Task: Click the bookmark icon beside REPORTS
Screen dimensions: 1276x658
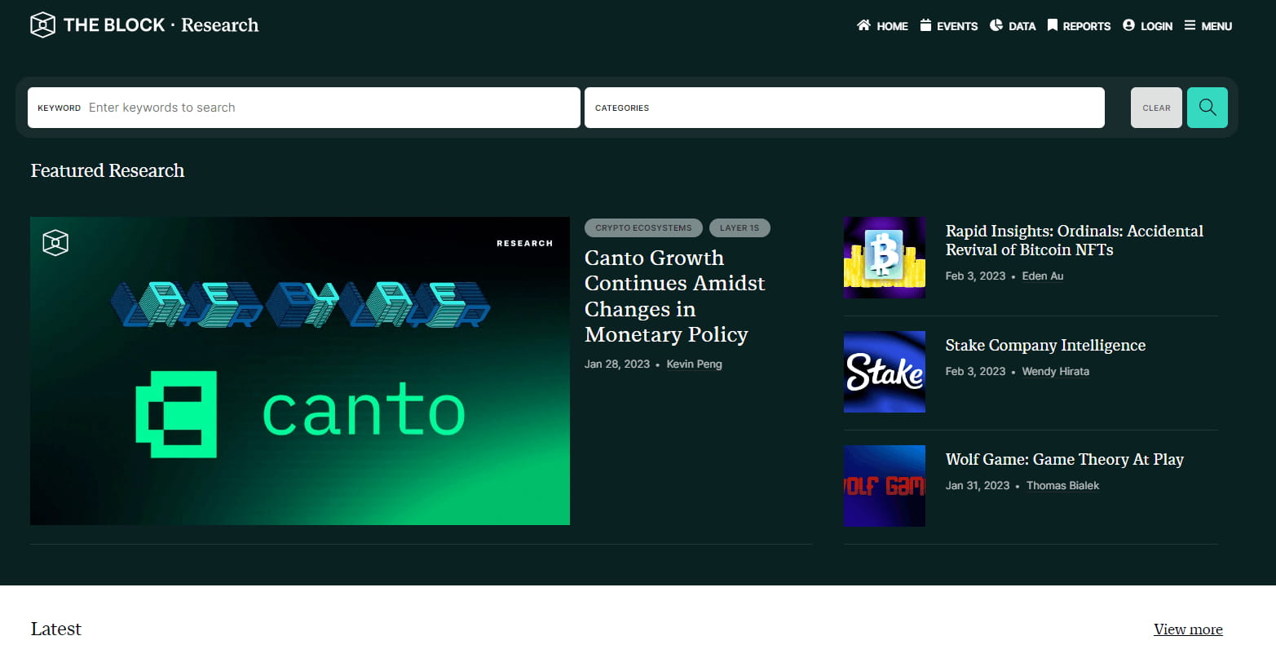Action: coord(1053,25)
